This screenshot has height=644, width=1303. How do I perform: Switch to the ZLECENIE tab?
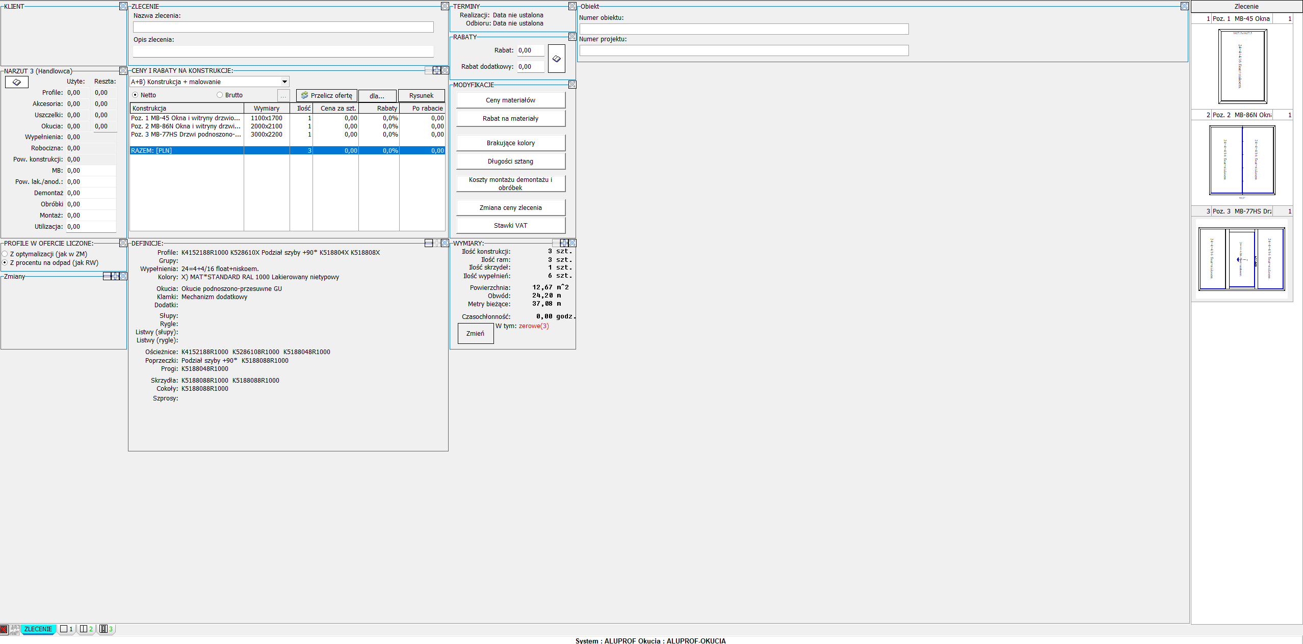[38, 629]
